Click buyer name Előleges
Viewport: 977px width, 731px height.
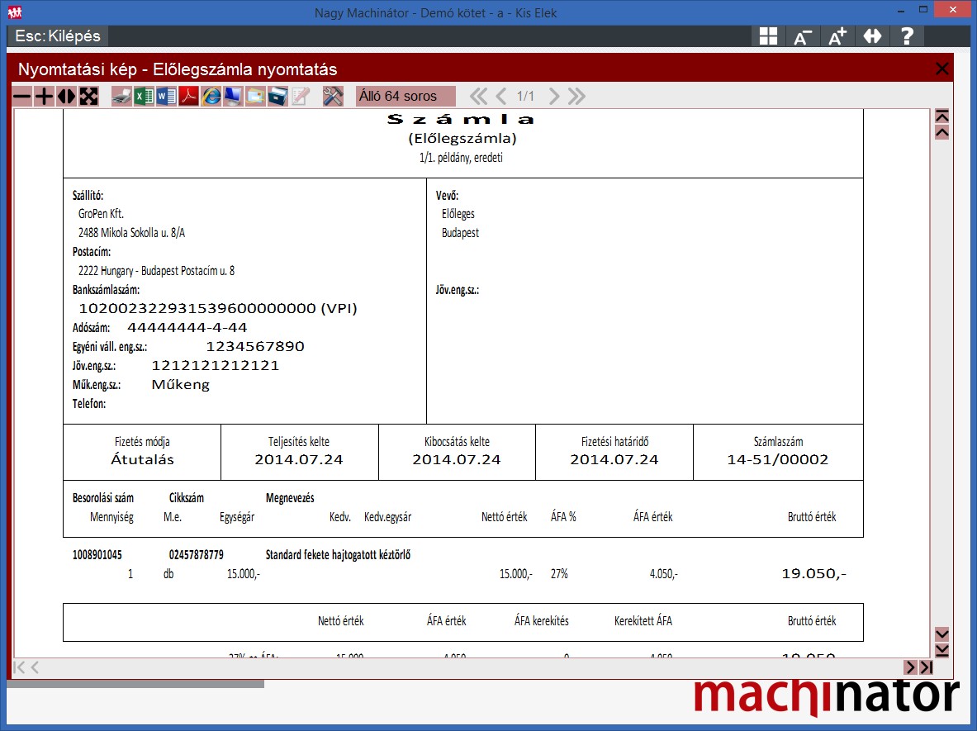tap(458, 214)
